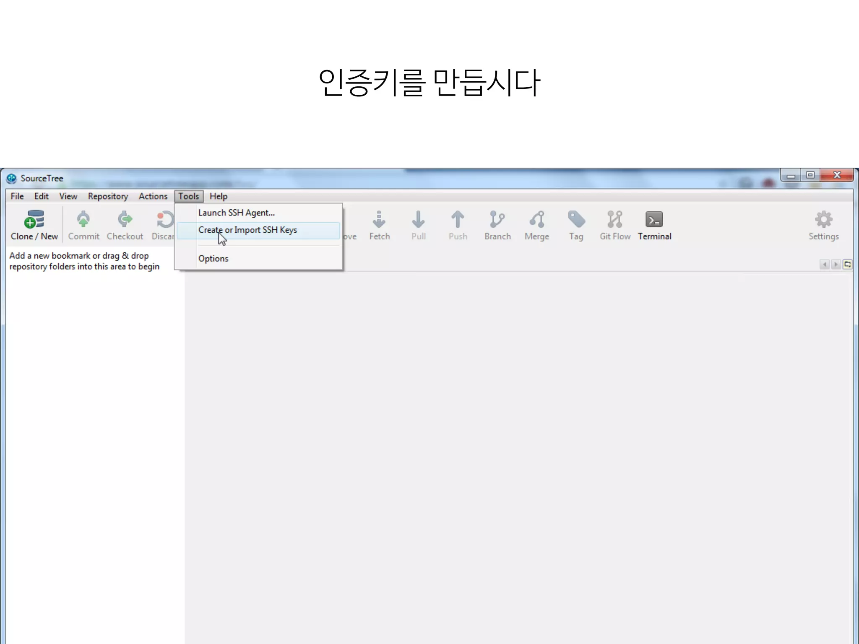Select Launch SSH Agent... menu entry
This screenshot has width=859, height=644.
coord(258,213)
